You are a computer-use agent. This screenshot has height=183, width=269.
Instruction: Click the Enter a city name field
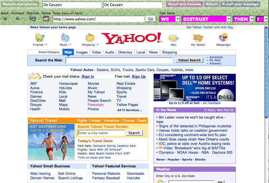[x=101, y=133]
